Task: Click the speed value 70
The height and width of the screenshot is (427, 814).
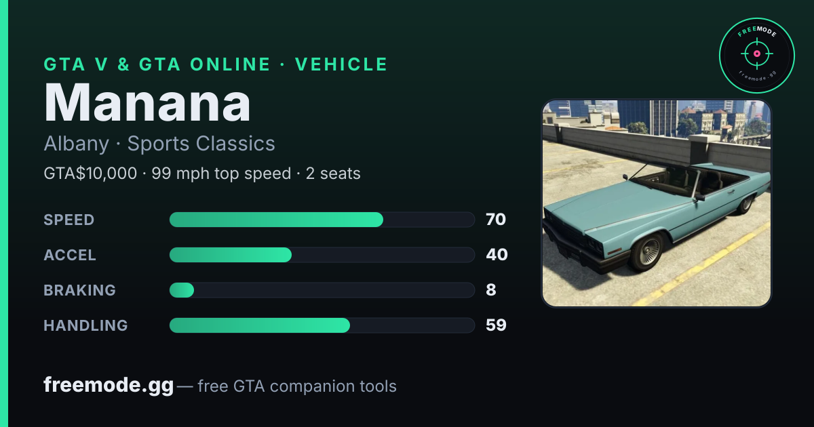Action: pyautogui.click(x=496, y=220)
